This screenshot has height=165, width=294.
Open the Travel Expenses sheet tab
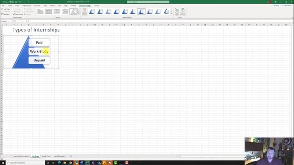point(59,156)
